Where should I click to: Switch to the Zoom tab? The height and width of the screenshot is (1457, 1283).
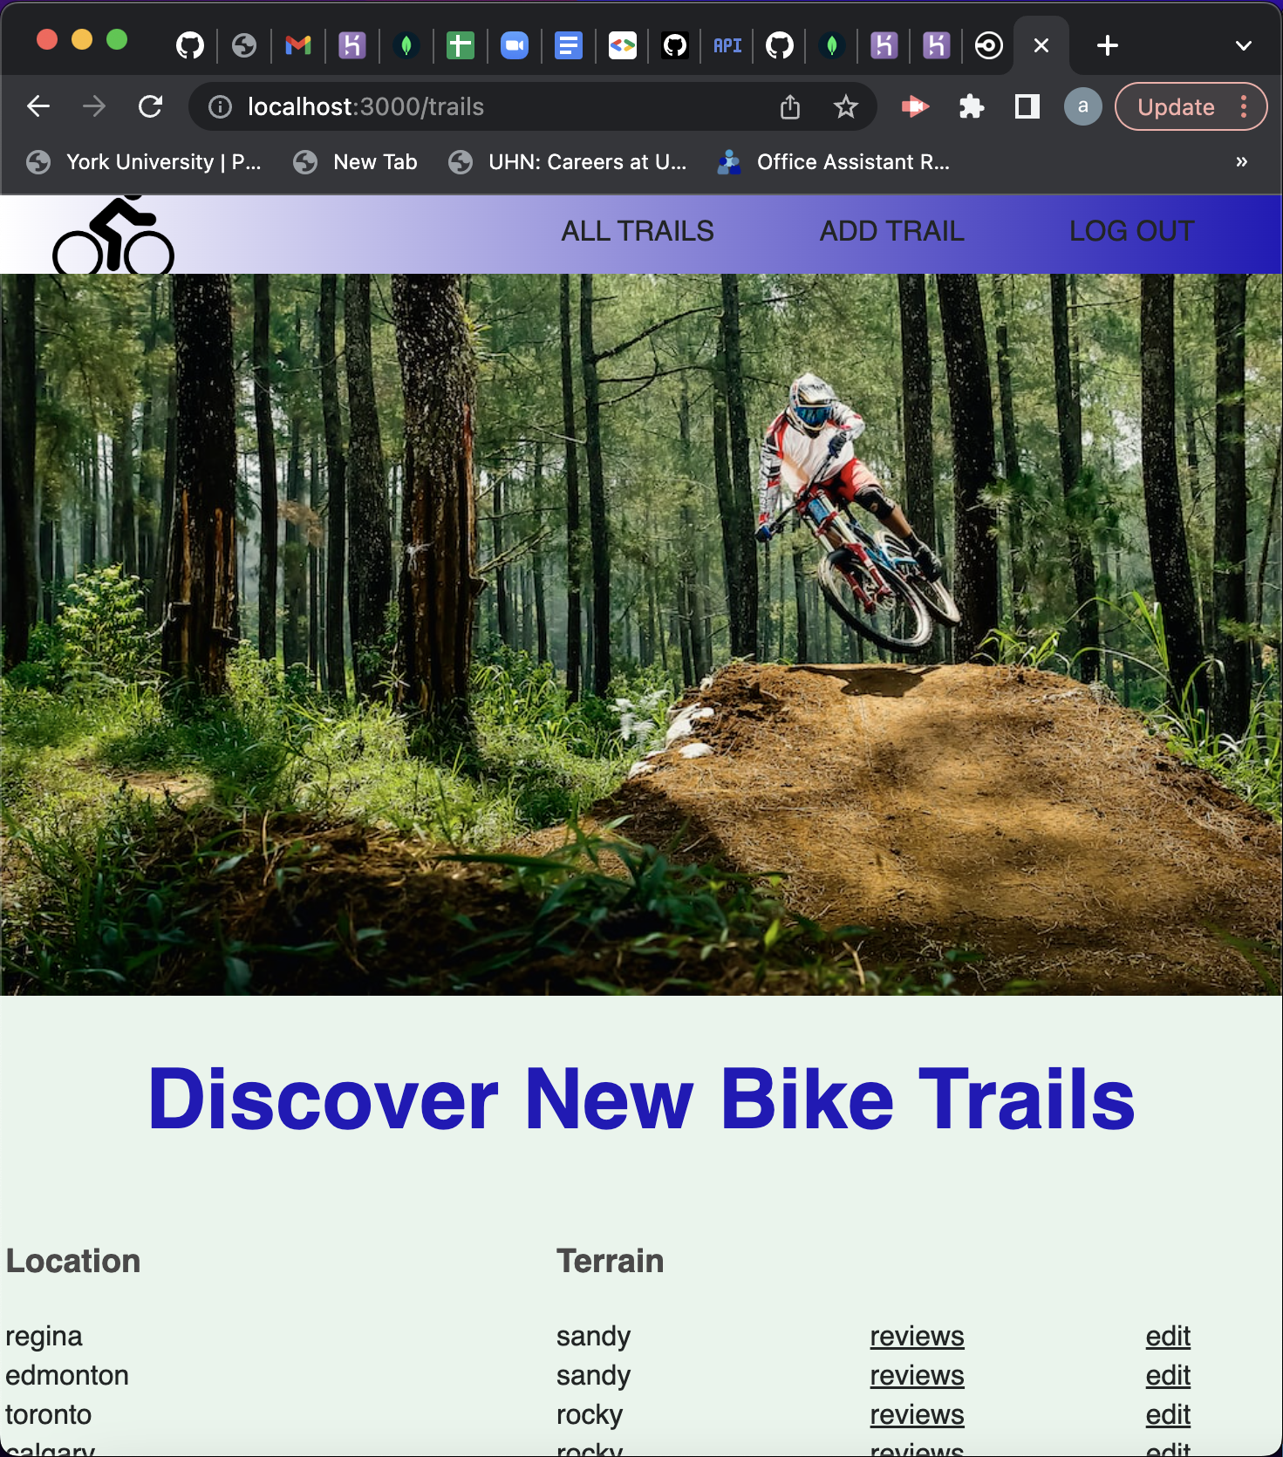(x=515, y=45)
